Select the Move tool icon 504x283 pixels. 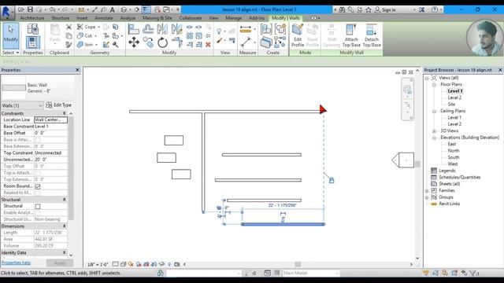point(134,42)
